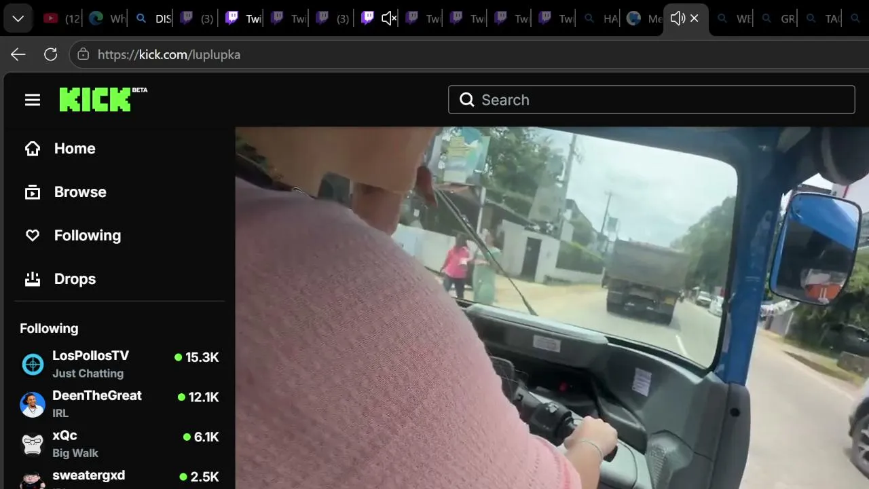Image resolution: width=869 pixels, height=489 pixels.
Task: Switch to the search tab labeled DIS
Action: click(152, 18)
